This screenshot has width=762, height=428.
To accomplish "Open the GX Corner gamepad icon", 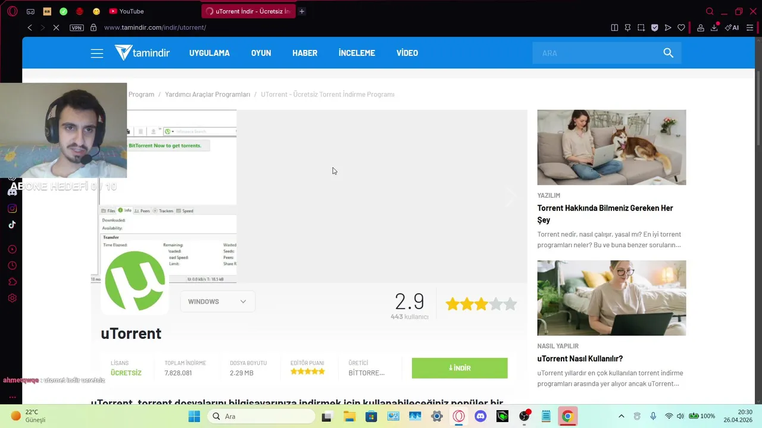I will [30, 11].
